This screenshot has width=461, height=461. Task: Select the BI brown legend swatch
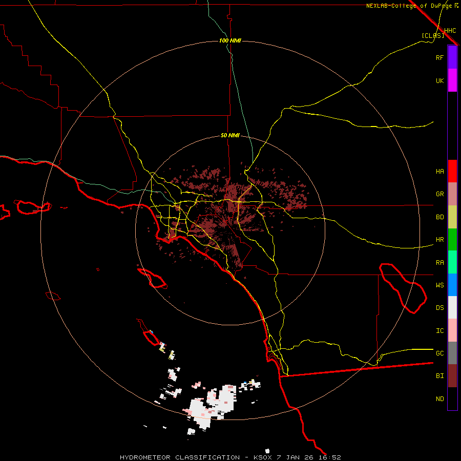click(x=452, y=376)
